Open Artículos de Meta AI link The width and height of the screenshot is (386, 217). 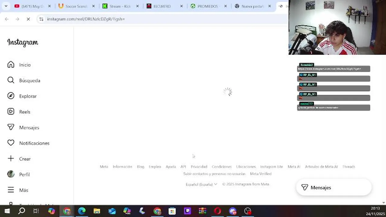coord(321,167)
